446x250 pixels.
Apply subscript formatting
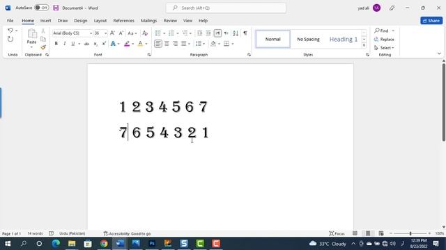coord(95,44)
